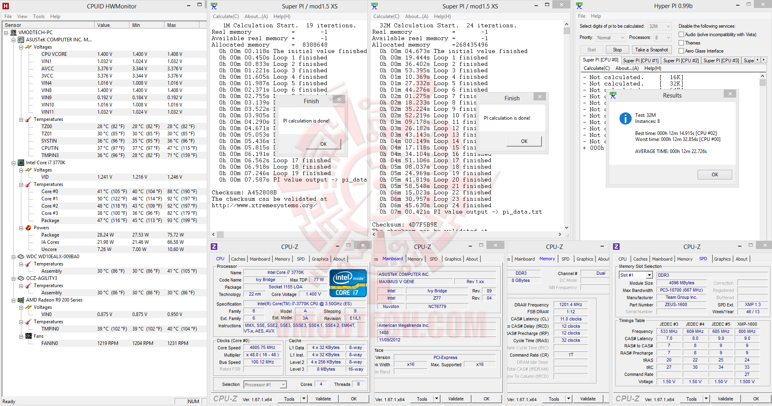Click the title icon of the 32M Super PI window
This screenshot has height=406, width=772.
pyautogui.click(x=375, y=6)
